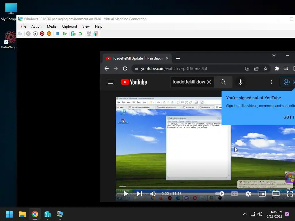295x221 pixels.
Task: Click the YouTube logo
Action: click(x=134, y=82)
